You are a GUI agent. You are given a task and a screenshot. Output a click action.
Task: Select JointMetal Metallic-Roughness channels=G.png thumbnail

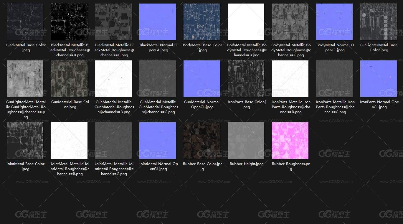(x=113, y=141)
